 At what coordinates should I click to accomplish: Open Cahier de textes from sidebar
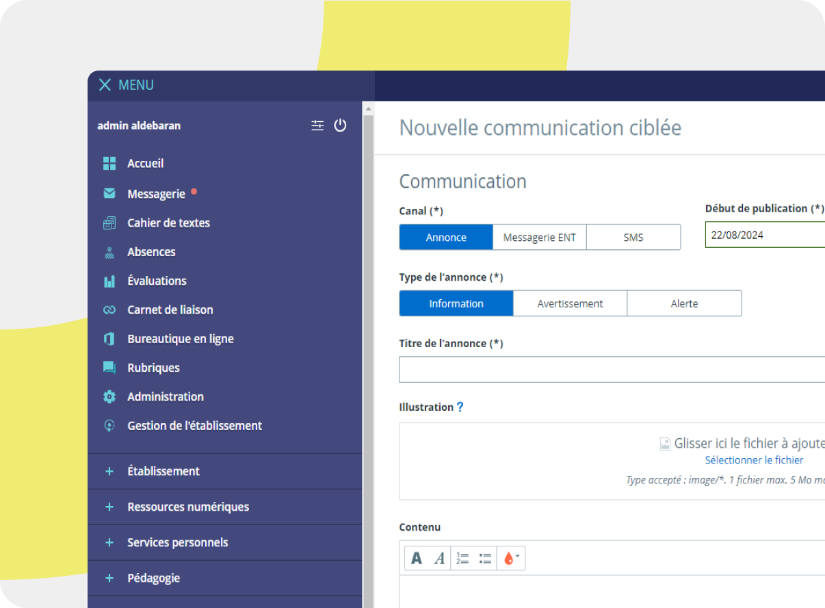coord(168,223)
